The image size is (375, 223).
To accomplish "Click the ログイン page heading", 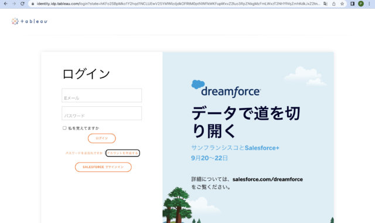I will [86, 74].
